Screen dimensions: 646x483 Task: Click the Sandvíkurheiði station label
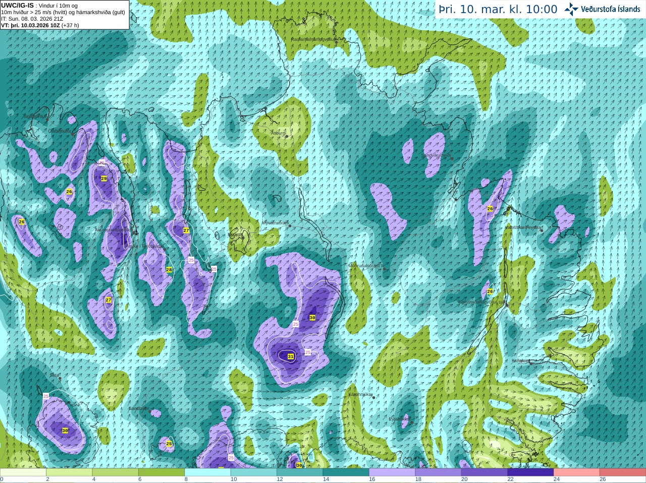click(x=436, y=155)
